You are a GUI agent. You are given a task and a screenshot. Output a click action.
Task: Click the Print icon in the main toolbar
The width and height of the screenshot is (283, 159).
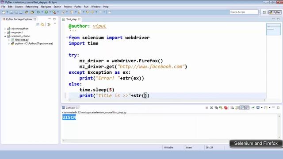pos(21,12)
